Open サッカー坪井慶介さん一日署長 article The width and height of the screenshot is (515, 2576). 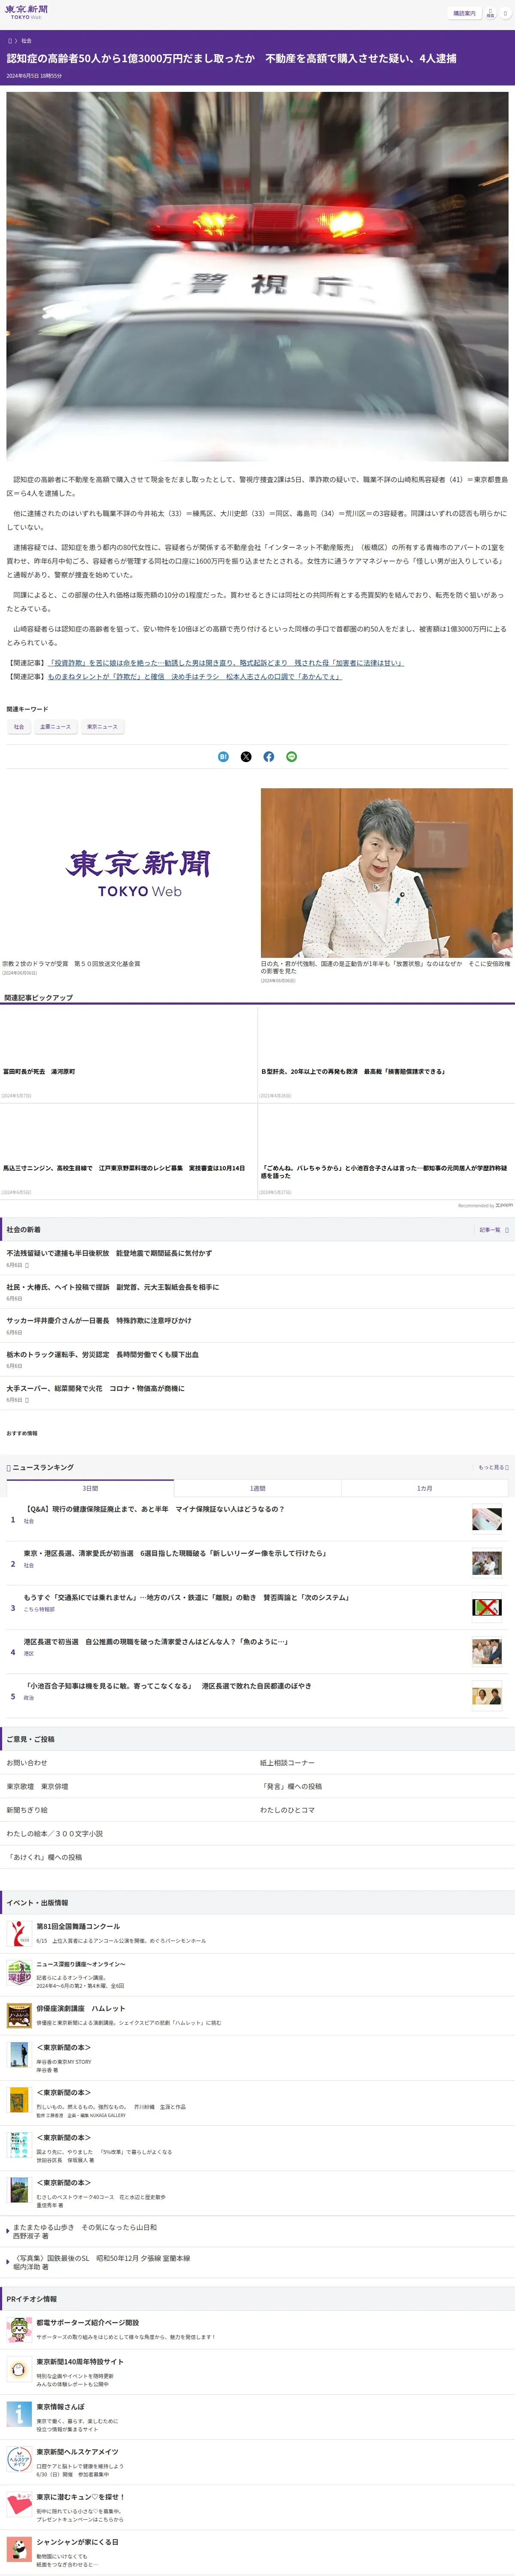(99, 1321)
